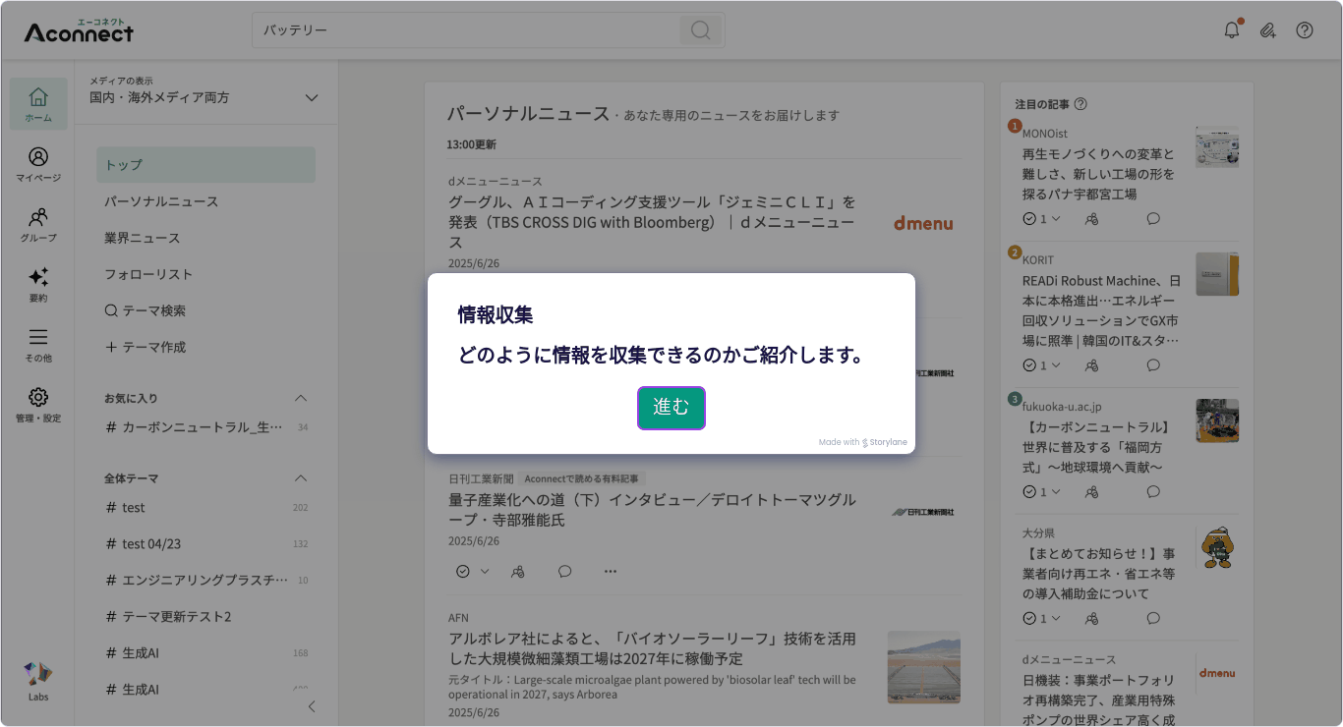Viewport: 1343px width, 727px height.
Task: Open the マイページ section in the sidebar
Action: pos(37,164)
